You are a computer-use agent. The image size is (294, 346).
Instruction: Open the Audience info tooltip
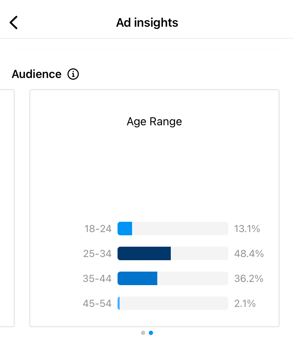pyautogui.click(x=73, y=74)
